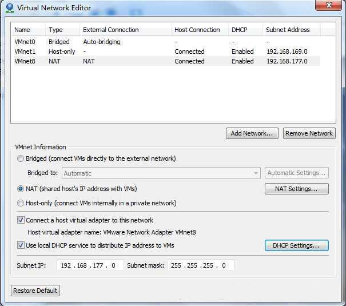Toggle Use local DHCP service checkbox
This screenshot has width=346, height=306.
click(21, 245)
